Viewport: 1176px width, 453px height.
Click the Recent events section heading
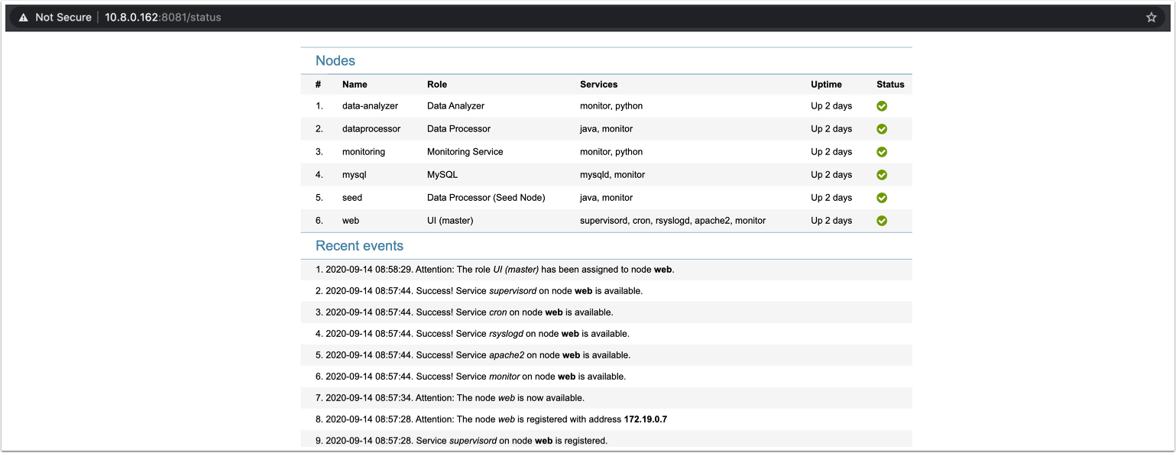359,246
